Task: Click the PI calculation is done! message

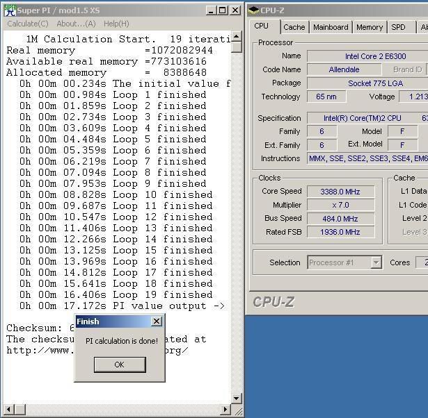Action: click(122, 341)
